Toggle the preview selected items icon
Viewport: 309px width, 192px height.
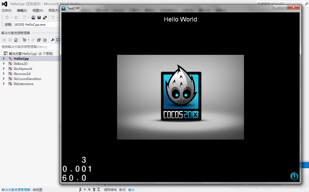[x=58, y=40]
